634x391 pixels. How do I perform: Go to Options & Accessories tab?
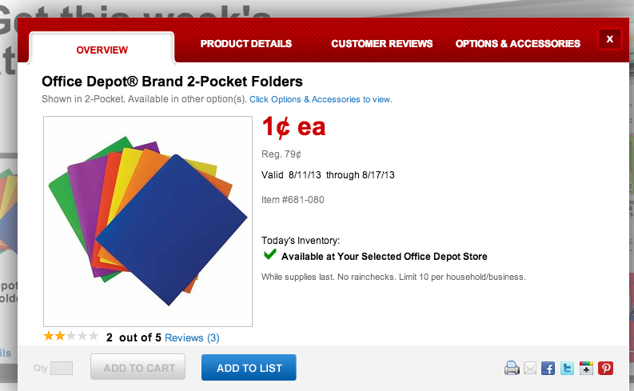point(517,44)
